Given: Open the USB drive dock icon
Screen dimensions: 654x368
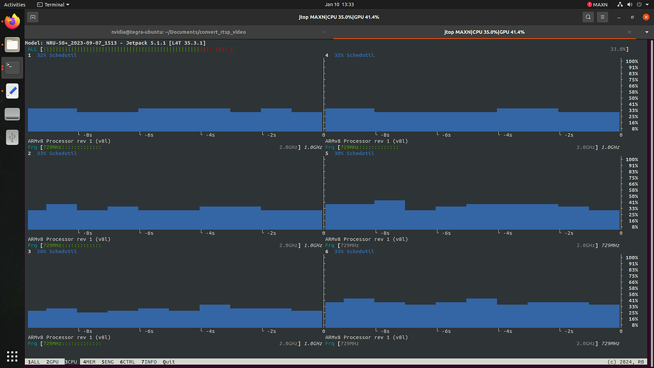Looking at the screenshot, I should tap(12, 137).
